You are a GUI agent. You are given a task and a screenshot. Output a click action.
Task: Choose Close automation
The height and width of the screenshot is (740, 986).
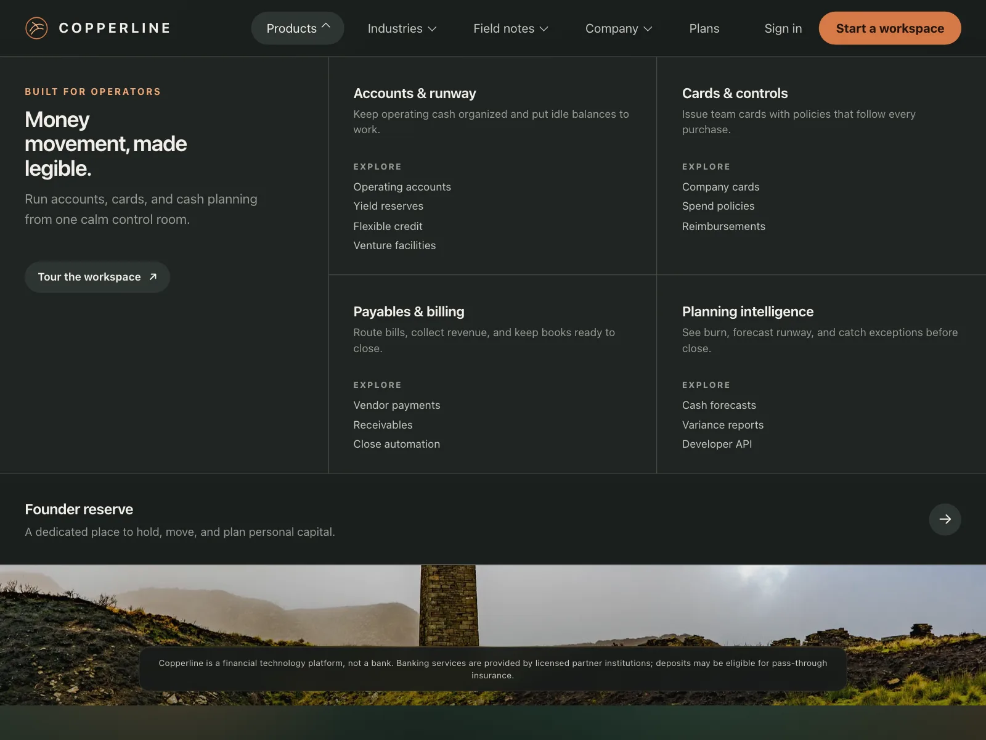396,444
